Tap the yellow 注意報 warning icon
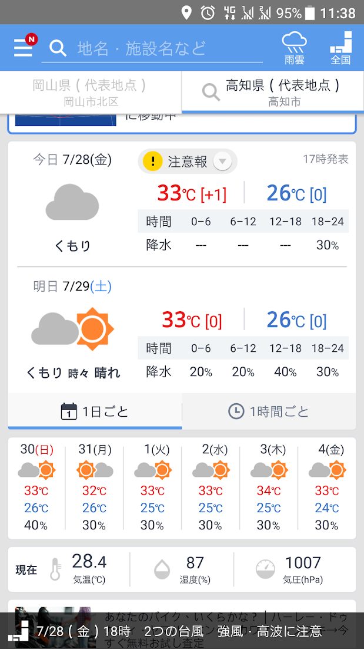The width and height of the screenshot is (364, 649). click(152, 162)
